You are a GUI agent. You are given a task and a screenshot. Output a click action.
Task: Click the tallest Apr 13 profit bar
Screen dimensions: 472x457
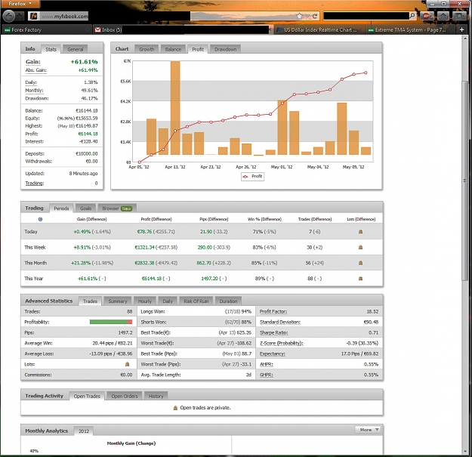(x=175, y=108)
